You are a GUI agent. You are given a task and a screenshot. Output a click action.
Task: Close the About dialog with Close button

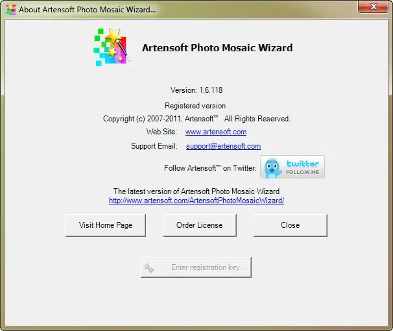(291, 225)
